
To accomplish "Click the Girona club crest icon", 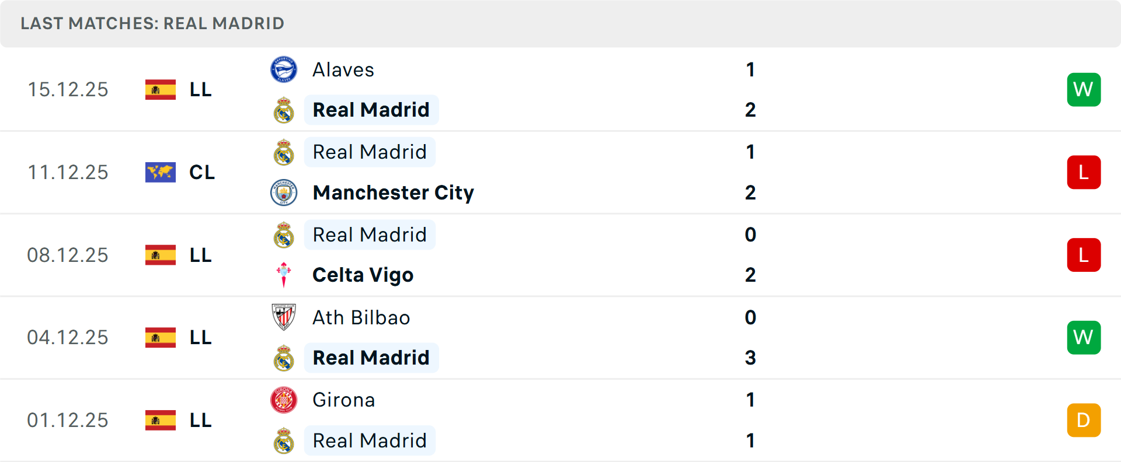I will pyautogui.click(x=284, y=400).
